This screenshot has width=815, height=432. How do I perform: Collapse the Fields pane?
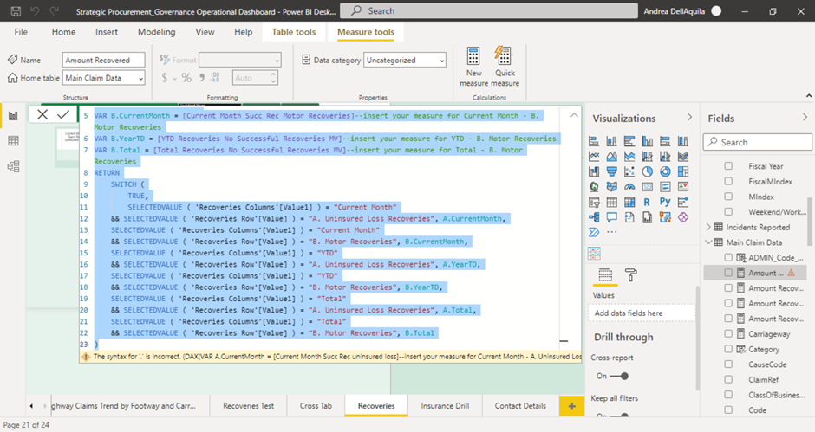coord(805,118)
